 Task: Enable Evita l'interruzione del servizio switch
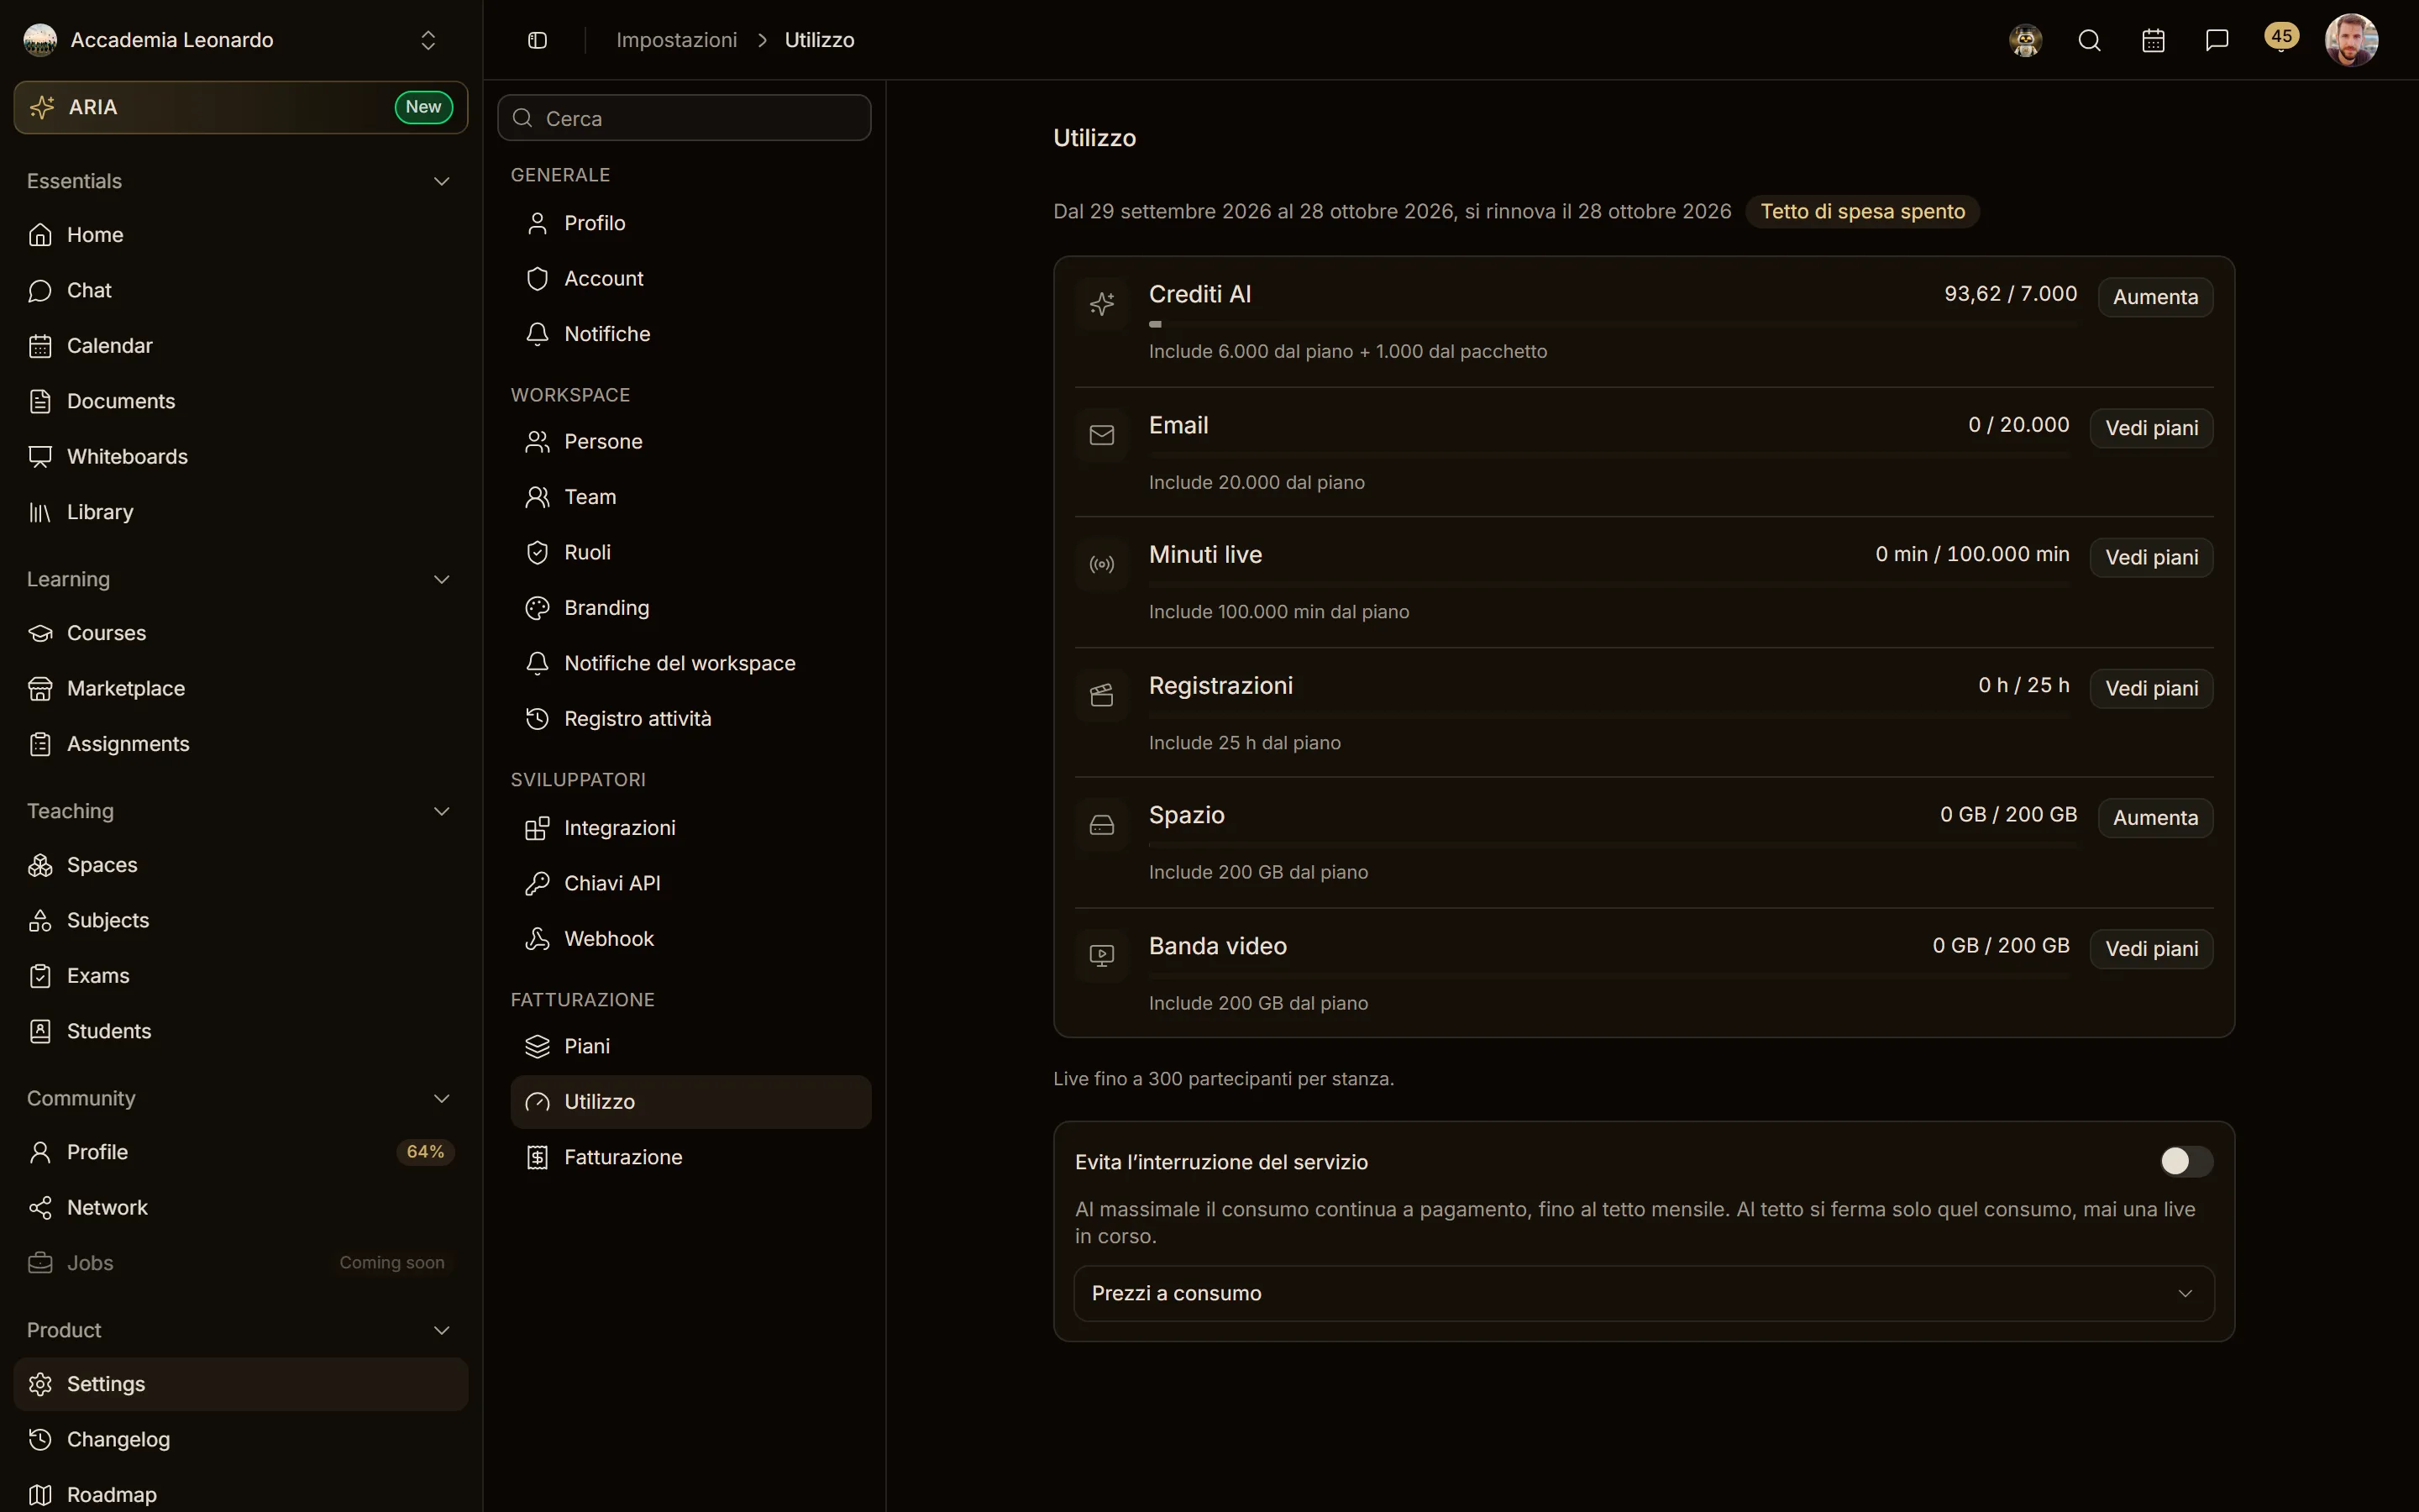point(2186,1161)
